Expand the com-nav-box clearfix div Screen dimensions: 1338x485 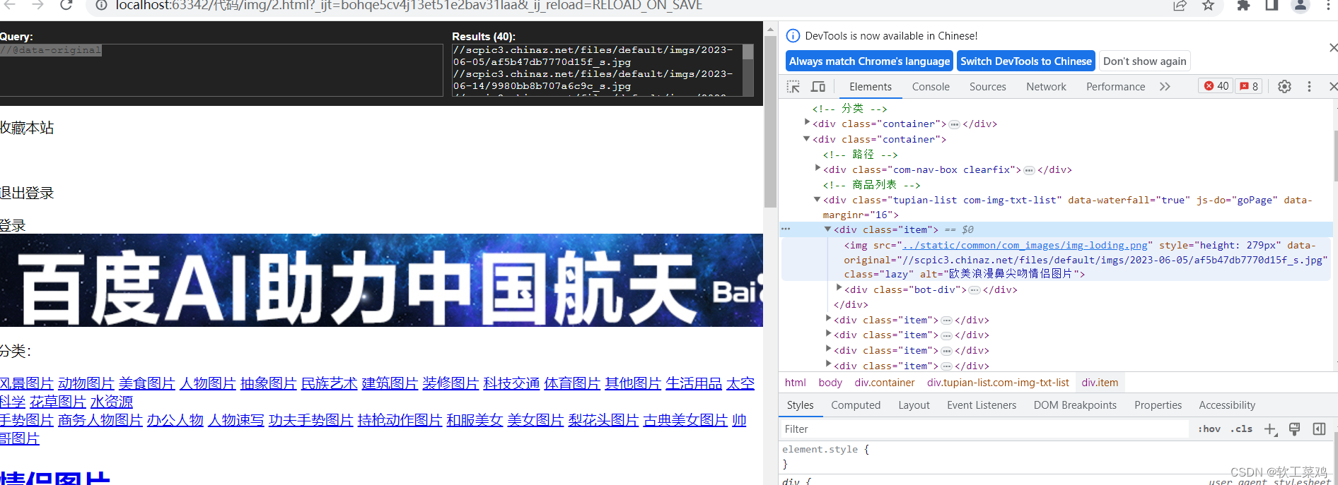point(818,169)
